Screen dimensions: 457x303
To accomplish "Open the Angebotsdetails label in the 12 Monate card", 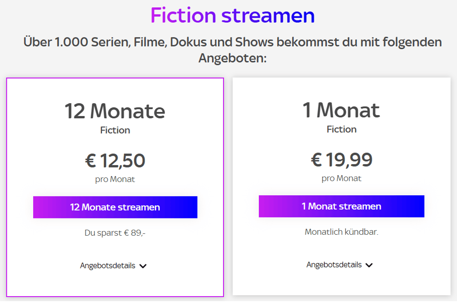I will tap(108, 266).
